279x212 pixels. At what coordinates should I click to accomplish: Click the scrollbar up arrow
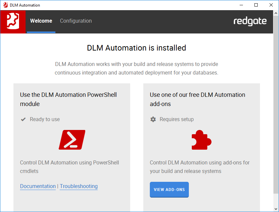point(276,13)
